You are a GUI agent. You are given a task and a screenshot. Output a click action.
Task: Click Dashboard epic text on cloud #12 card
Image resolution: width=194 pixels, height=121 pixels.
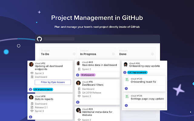coord(41,77)
